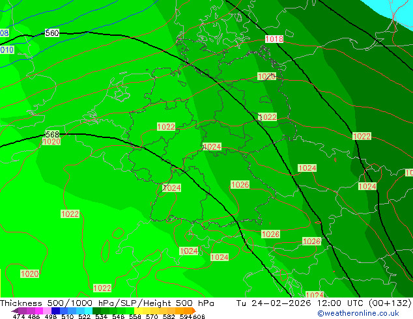Pick the pink legend swatch above 498
413x319 pixels.
(47, 311)
